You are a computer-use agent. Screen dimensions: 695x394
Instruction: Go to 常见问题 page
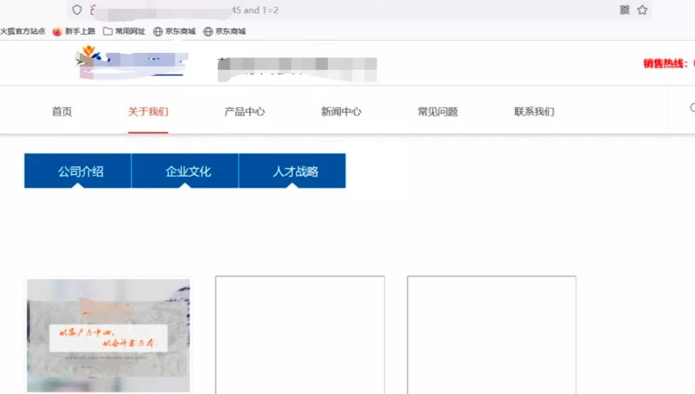[x=436, y=111]
